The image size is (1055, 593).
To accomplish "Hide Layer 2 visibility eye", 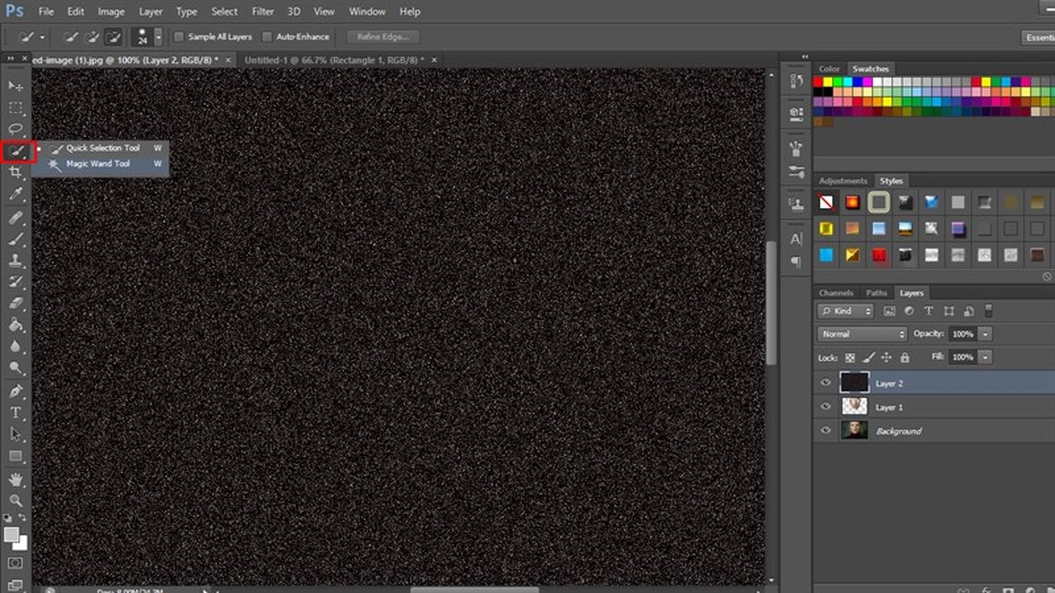I will 826,383.
